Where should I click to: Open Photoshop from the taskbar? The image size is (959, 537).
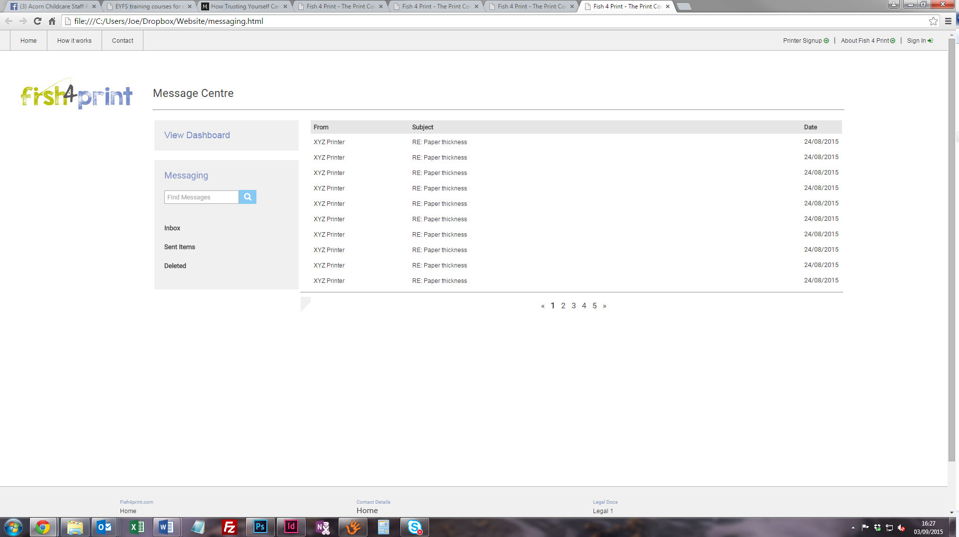260,527
